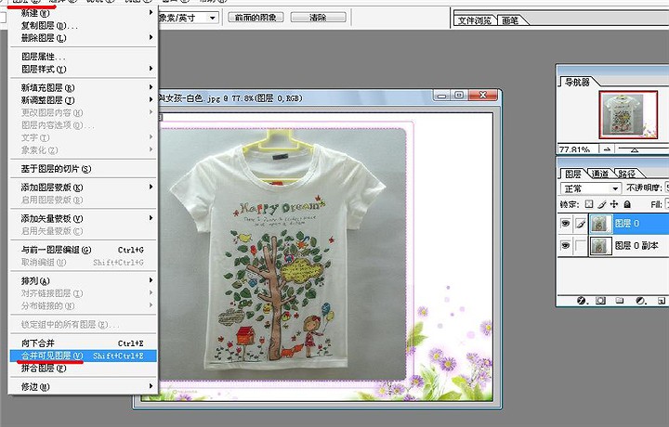This screenshot has width=669, height=427.
Task: Select layer name 图层 0 副本
Action: click(636, 245)
